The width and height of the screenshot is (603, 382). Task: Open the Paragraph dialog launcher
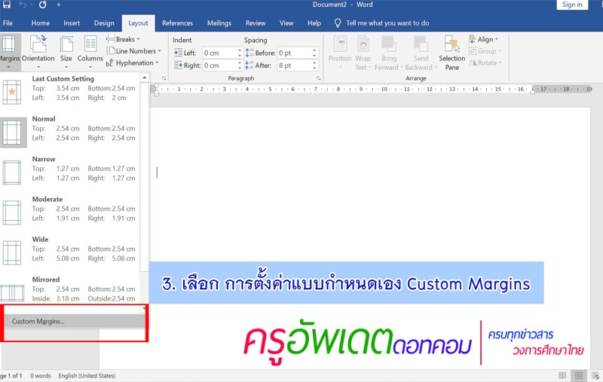pyautogui.click(x=319, y=78)
